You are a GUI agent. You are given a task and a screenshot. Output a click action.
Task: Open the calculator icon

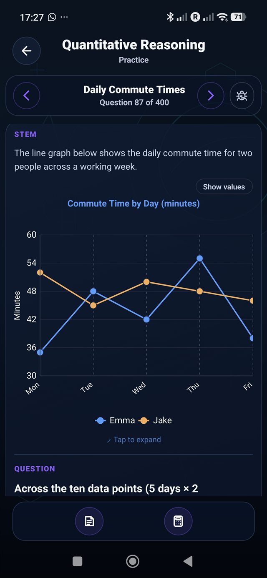tap(178, 521)
